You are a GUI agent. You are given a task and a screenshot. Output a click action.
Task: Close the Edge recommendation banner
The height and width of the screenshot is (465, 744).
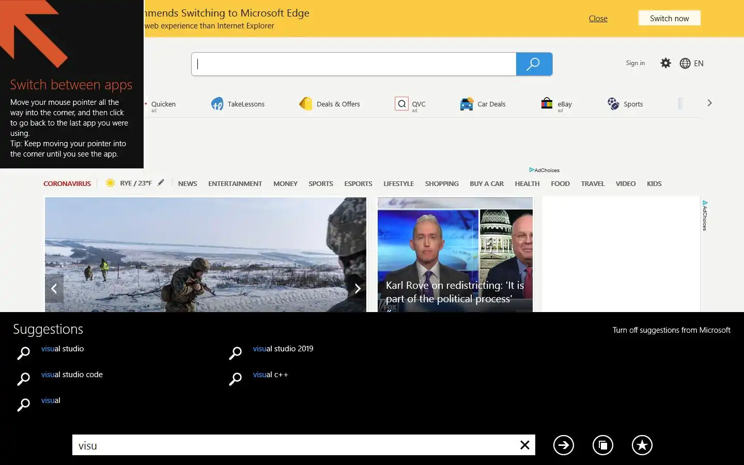click(x=598, y=19)
